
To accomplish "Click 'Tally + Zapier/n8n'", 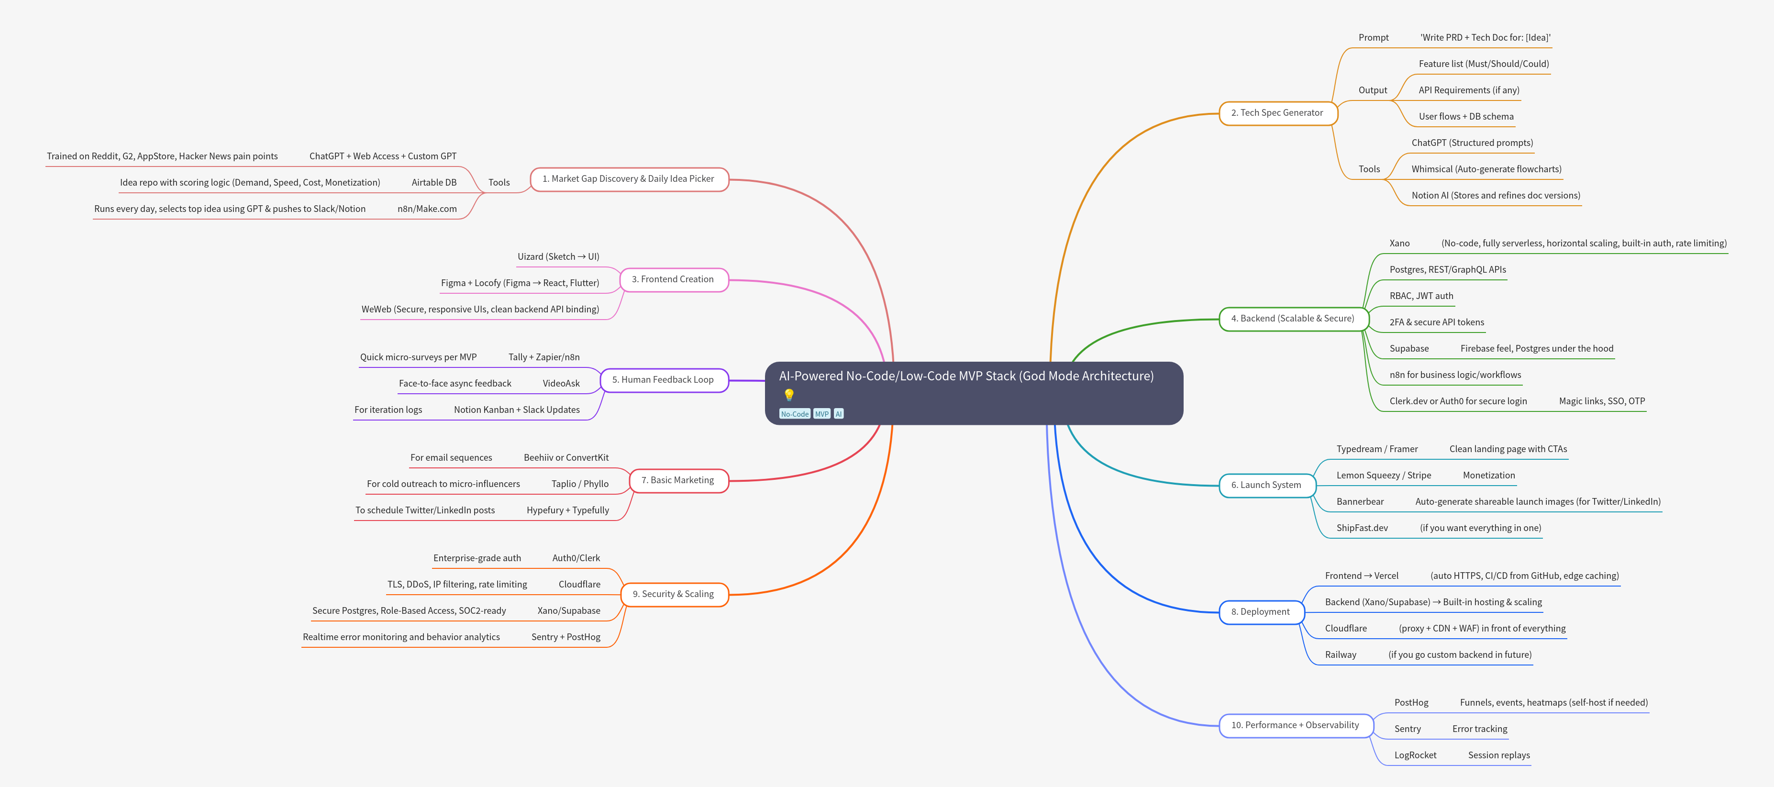I will 544,357.
